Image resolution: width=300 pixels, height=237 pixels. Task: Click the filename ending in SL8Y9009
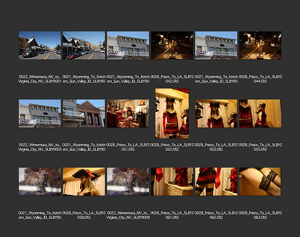(128, 215)
